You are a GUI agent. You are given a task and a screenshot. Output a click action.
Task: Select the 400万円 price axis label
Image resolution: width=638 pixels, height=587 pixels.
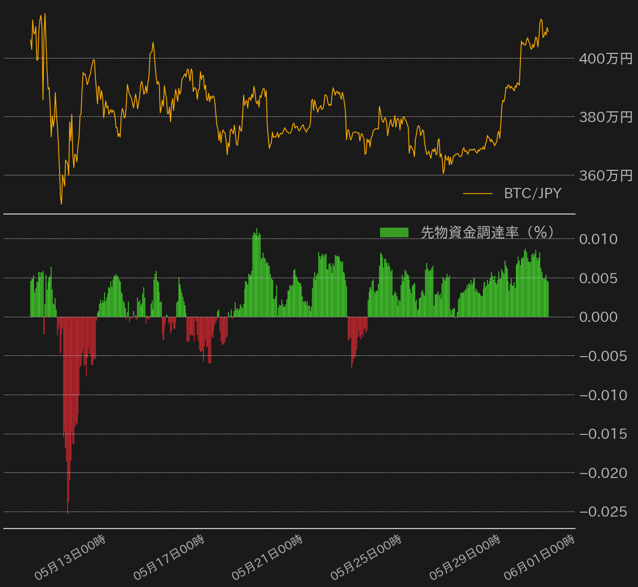(x=606, y=58)
